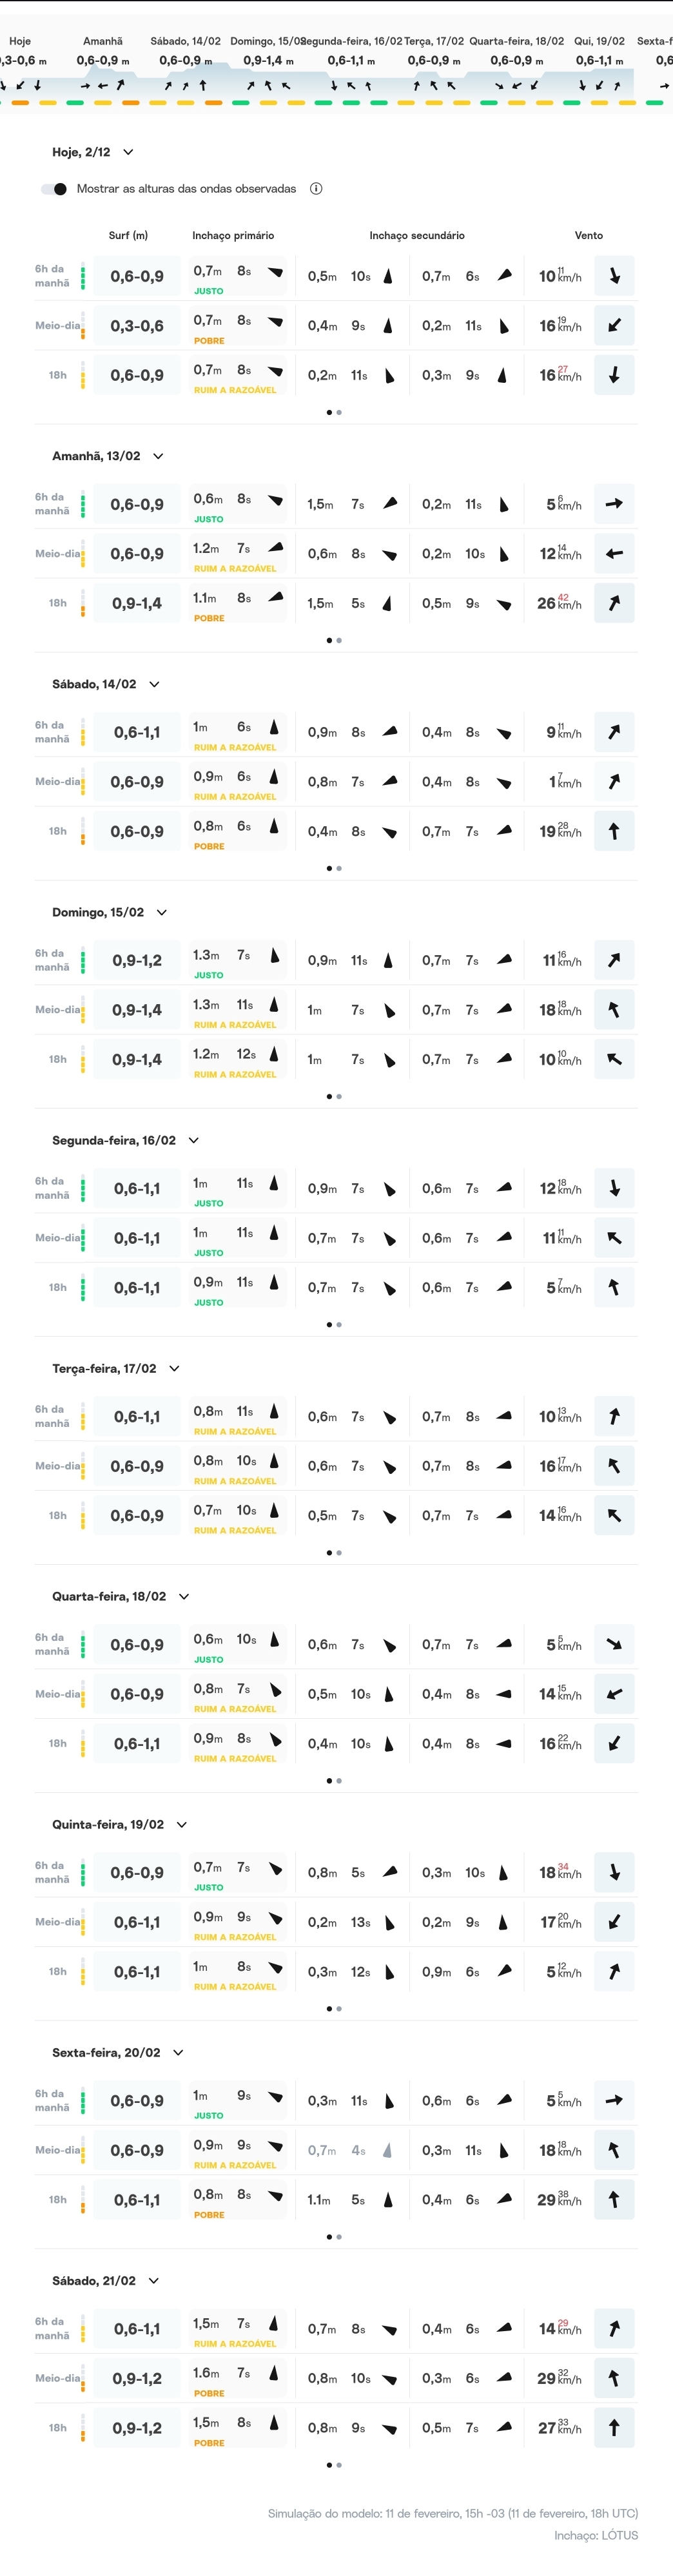Click the wind arrow icon for Amanhã Meio-dia row

[614, 553]
